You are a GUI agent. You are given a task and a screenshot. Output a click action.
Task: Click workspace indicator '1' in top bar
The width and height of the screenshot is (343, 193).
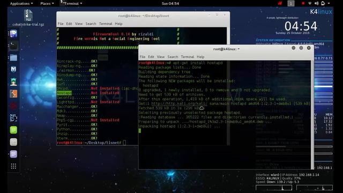tap(290, 3)
